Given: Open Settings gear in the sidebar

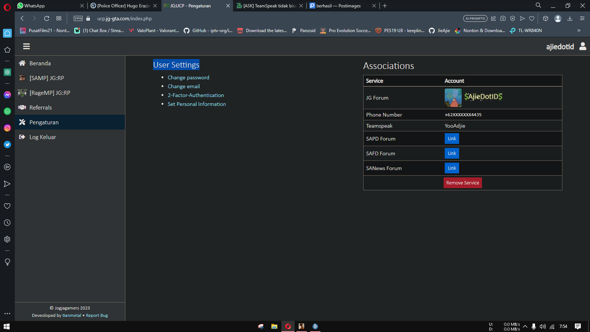Looking at the screenshot, I should [7, 239].
